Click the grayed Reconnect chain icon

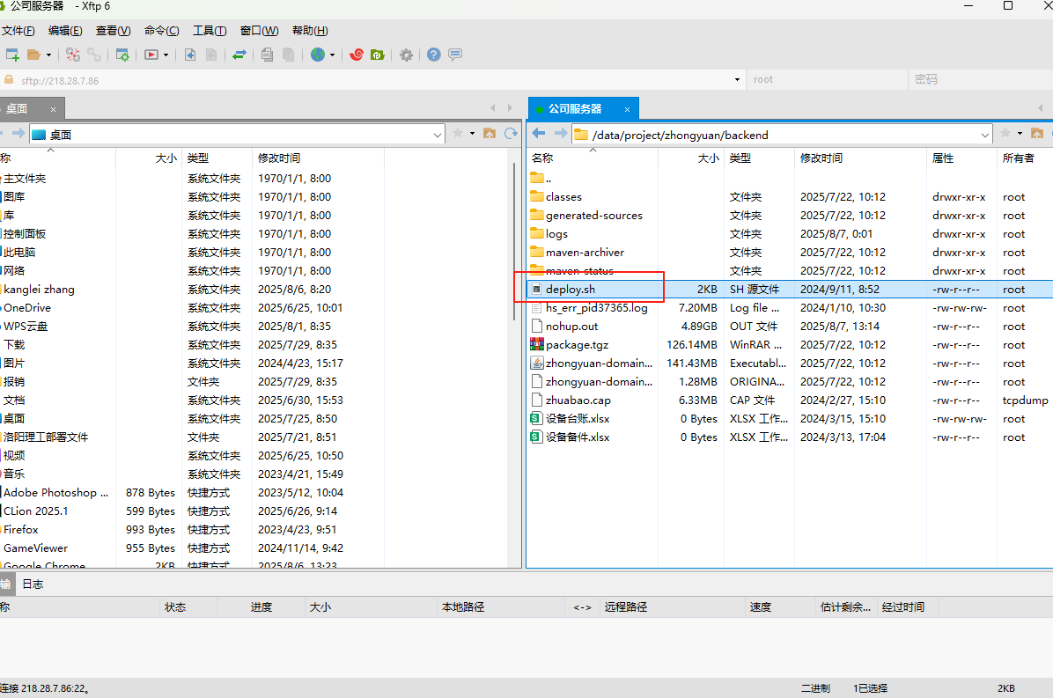coord(94,55)
